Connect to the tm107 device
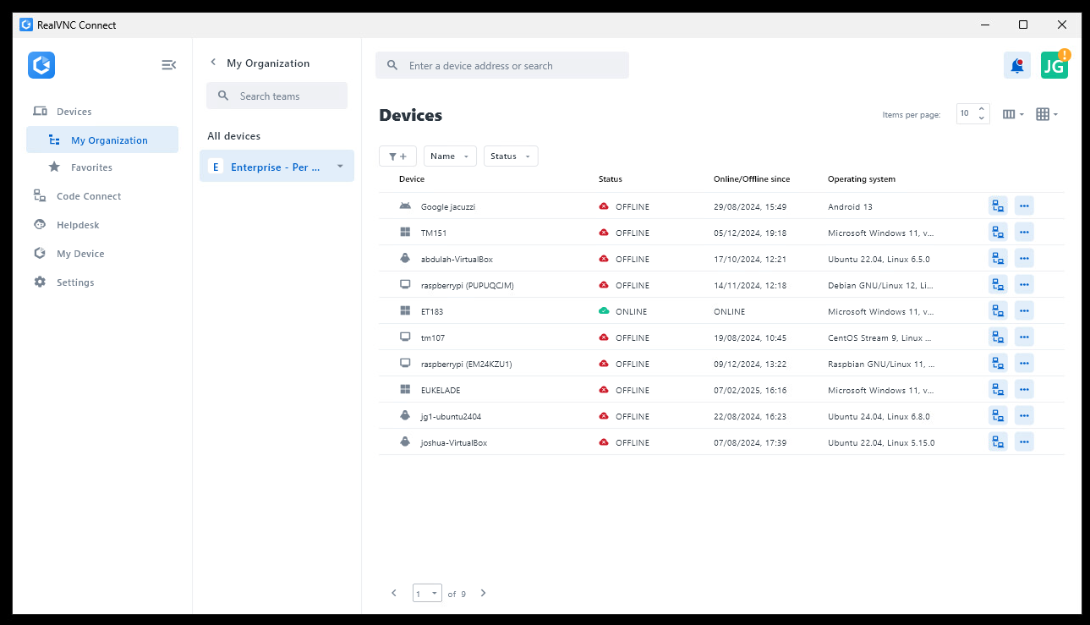 coord(998,337)
